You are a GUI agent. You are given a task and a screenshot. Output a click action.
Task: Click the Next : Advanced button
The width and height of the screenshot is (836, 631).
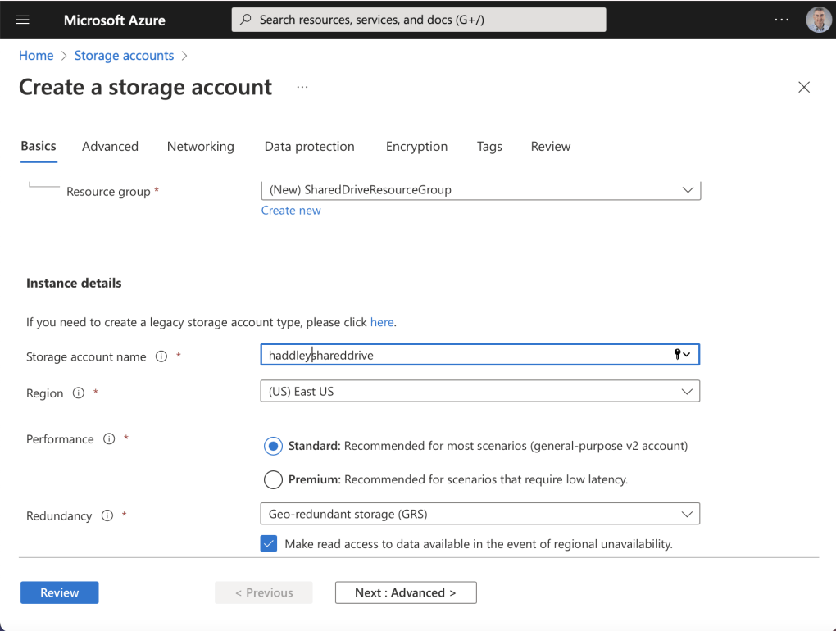(x=406, y=592)
